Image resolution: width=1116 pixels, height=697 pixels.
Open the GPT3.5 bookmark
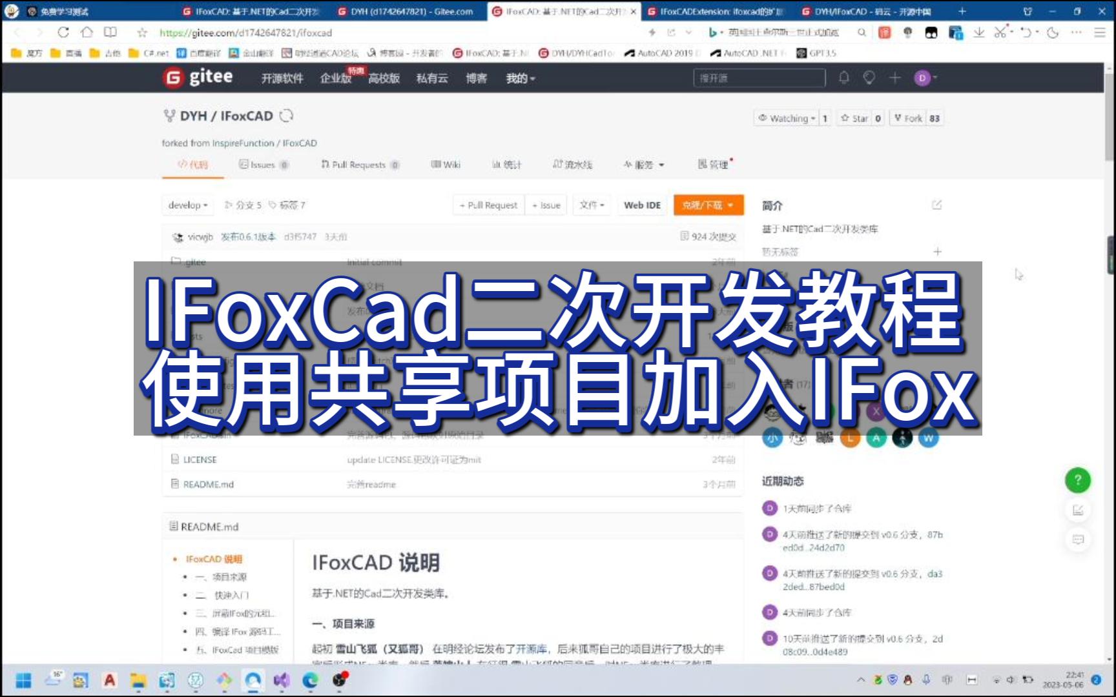816,53
